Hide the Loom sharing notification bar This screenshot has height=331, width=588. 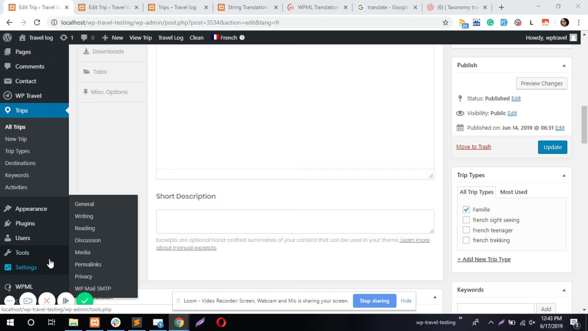pyautogui.click(x=406, y=301)
